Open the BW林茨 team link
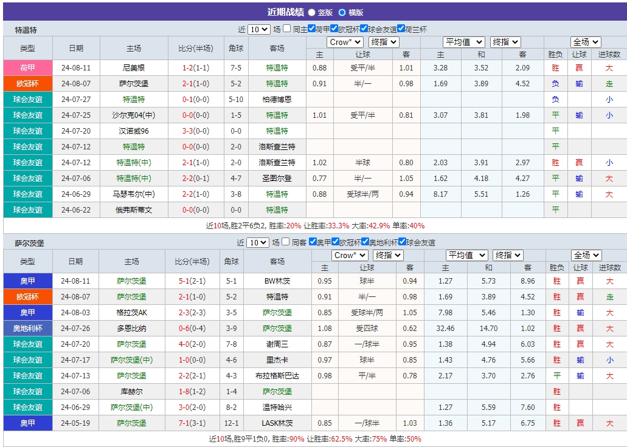 pyautogui.click(x=278, y=281)
